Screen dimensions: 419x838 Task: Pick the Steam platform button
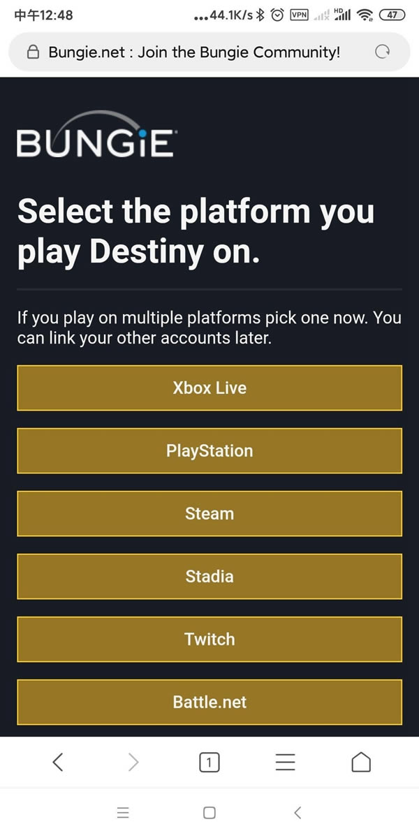(209, 513)
